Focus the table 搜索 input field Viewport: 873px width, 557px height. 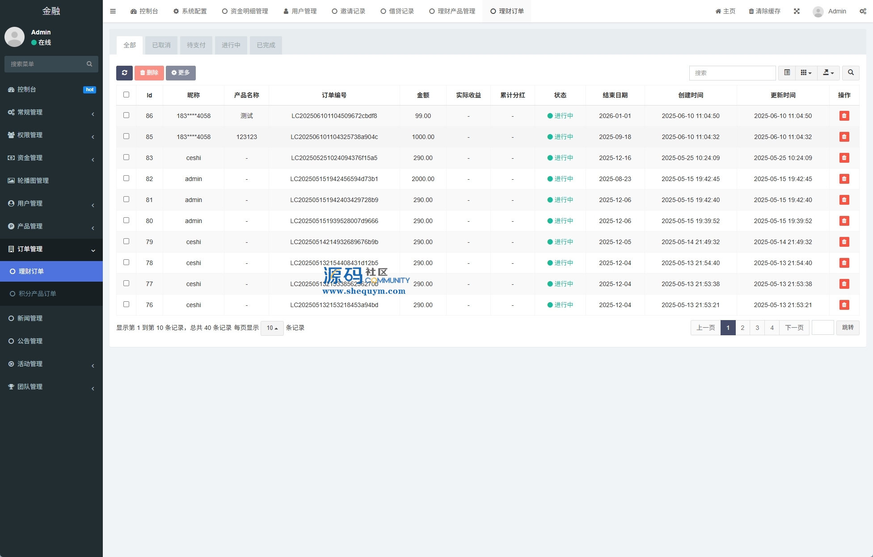coord(732,73)
